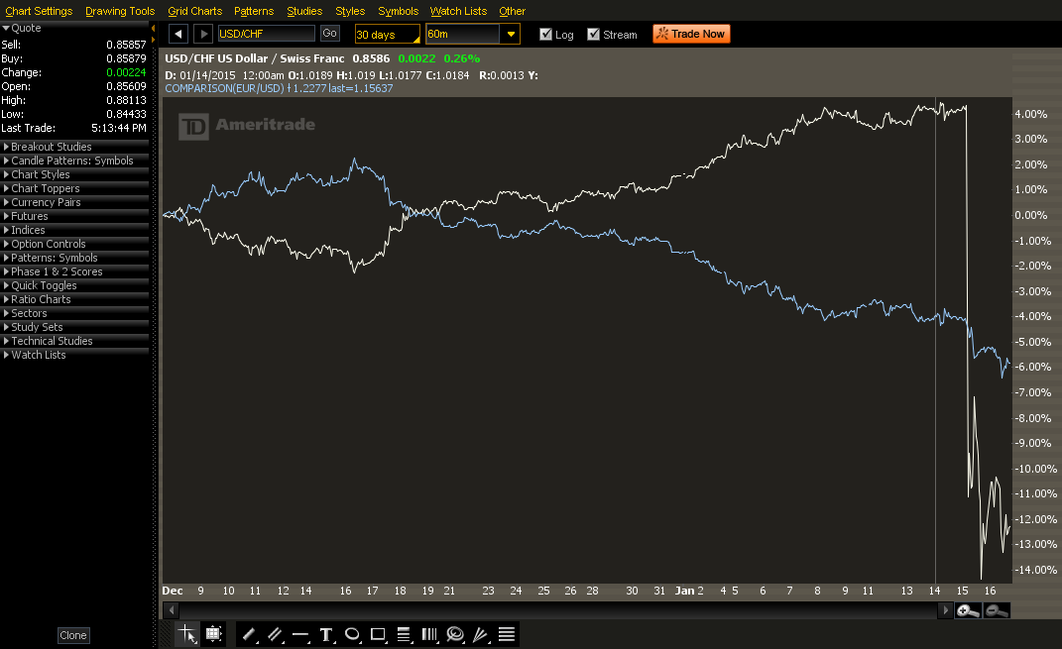The image size is (1062, 649).
Task: Open Watch Lists menu in menu bar
Action: point(458,11)
